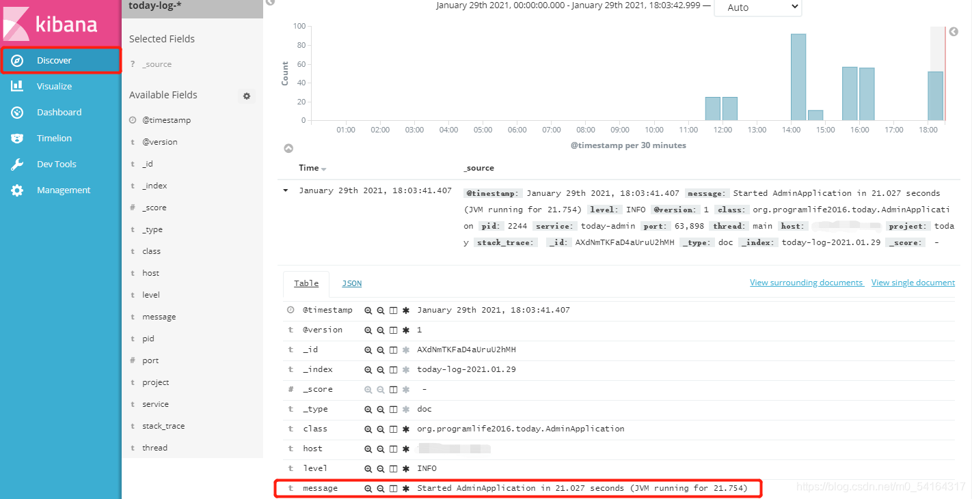Image resolution: width=972 pixels, height=499 pixels.
Task: Filter out value on class row
Action: click(x=381, y=429)
